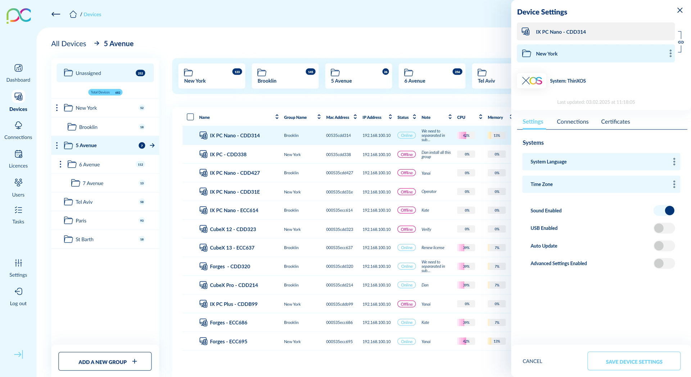This screenshot has width=691, height=377.
Task: Click CPU usage bar for IX PC Nano - CDD314
Action: tap(466, 136)
